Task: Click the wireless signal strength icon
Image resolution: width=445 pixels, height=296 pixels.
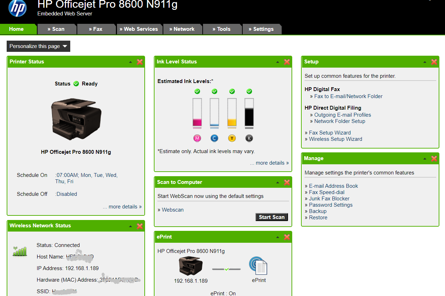Action: pyautogui.click(x=20, y=251)
